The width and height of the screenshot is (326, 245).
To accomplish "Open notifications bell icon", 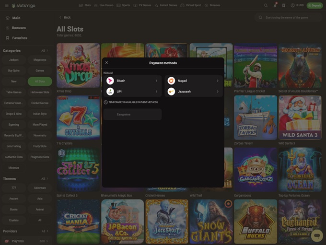I will (x=275, y=5).
